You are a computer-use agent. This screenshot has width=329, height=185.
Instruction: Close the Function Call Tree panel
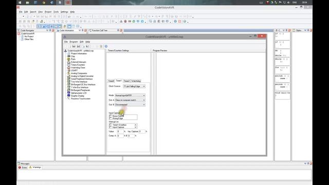[121, 30]
